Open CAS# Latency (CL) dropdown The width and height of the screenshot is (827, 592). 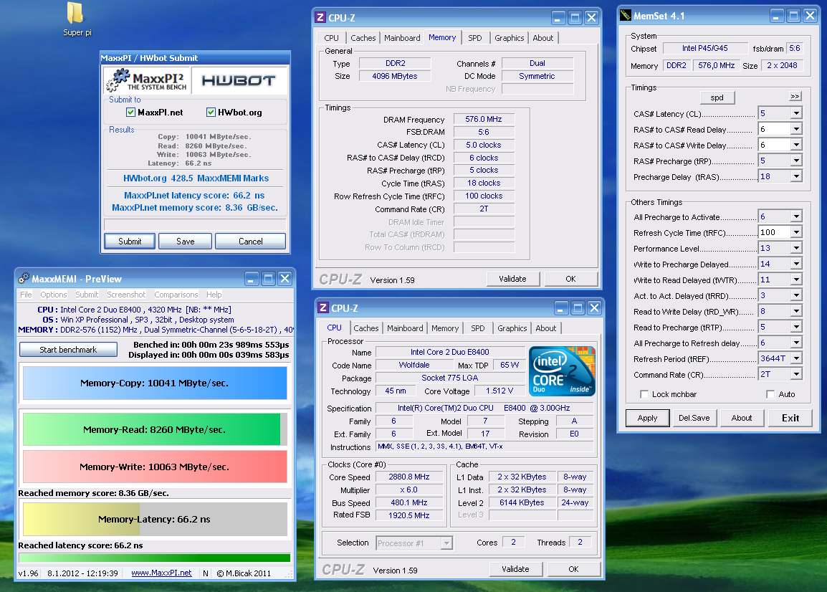pos(796,113)
